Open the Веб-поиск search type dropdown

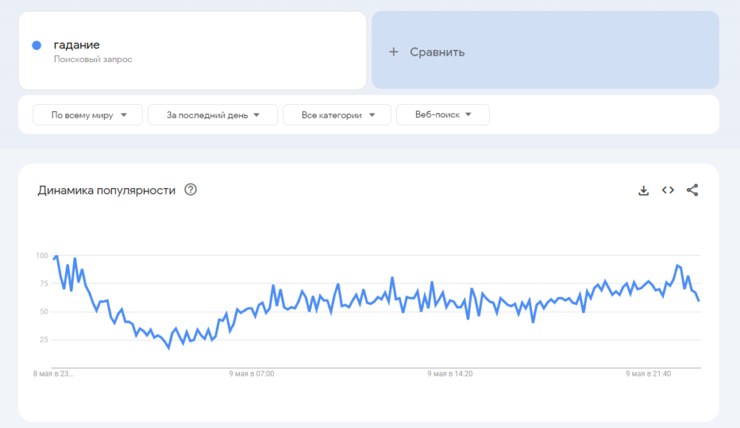443,115
